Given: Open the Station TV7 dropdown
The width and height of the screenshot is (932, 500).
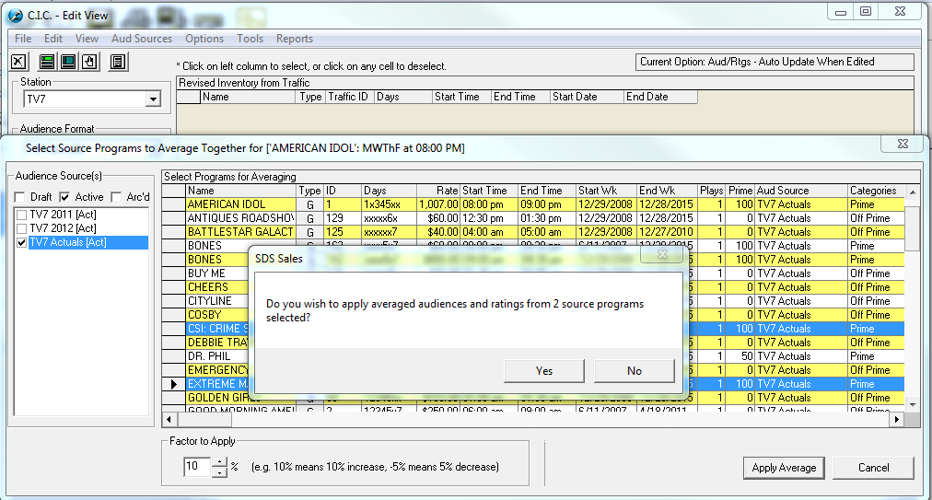Looking at the screenshot, I should pyautogui.click(x=152, y=99).
